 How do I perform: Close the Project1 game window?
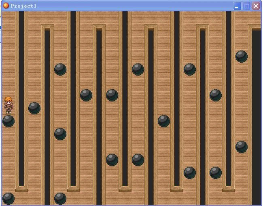[256, 6]
